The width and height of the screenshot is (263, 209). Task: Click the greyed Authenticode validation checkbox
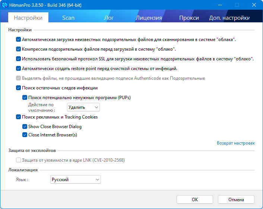pos(19,78)
